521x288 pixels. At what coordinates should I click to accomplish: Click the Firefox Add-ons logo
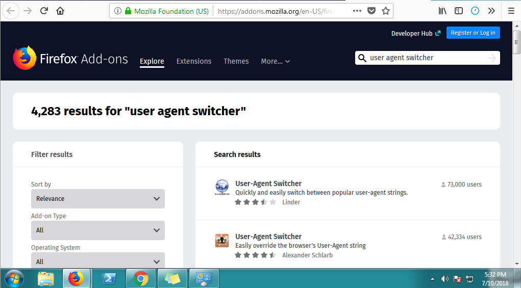click(70, 59)
